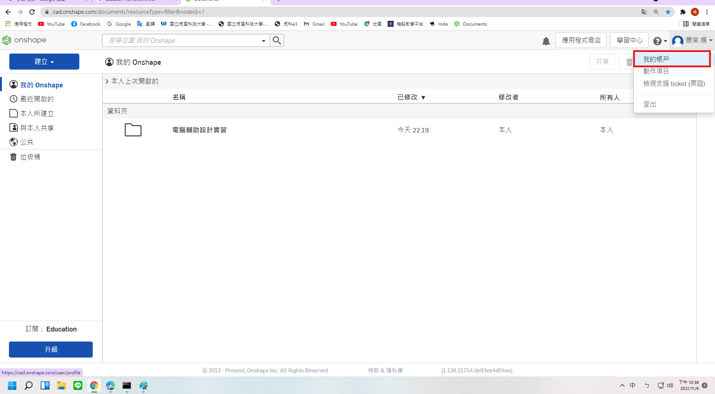Bookmark star icon in address bar
The height and width of the screenshot is (394, 715).
pos(668,12)
